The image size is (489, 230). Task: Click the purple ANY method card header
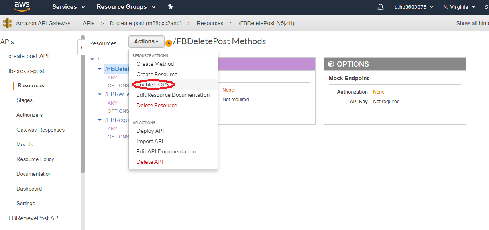point(266,64)
